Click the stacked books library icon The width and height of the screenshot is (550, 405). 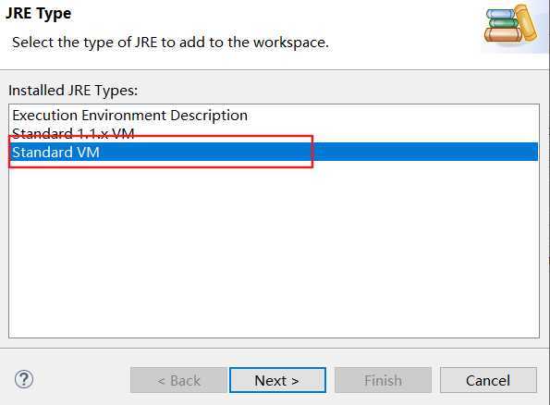point(510,25)
